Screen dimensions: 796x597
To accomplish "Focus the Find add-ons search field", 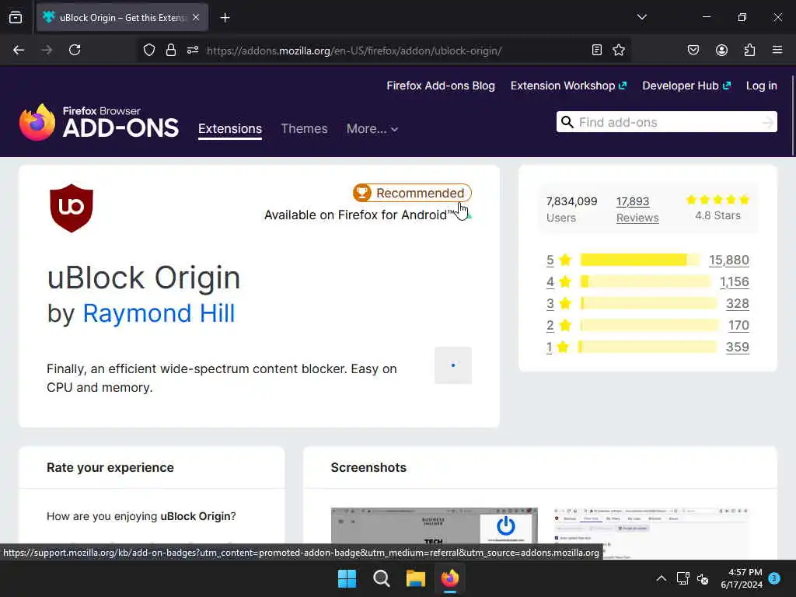I will click(666, 122).
